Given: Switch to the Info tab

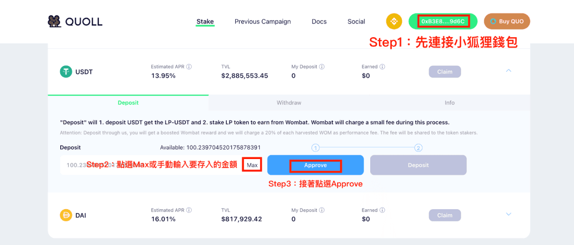Looking at the screenshot, I should (x=450, y=103).
